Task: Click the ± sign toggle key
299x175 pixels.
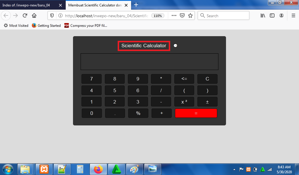Action: click(x=207, y=102)
